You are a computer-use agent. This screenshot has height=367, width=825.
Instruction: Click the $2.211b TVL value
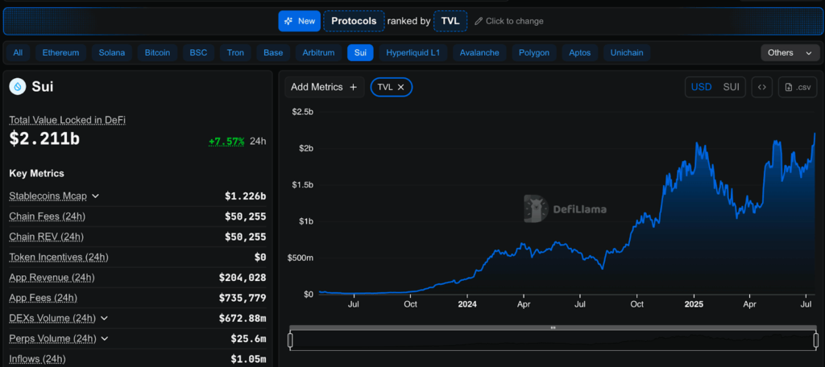[x=45, y=138]
